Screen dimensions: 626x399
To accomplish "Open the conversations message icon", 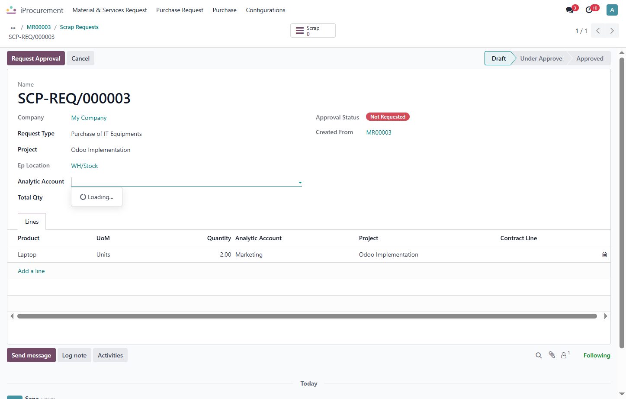I will 570,10.
